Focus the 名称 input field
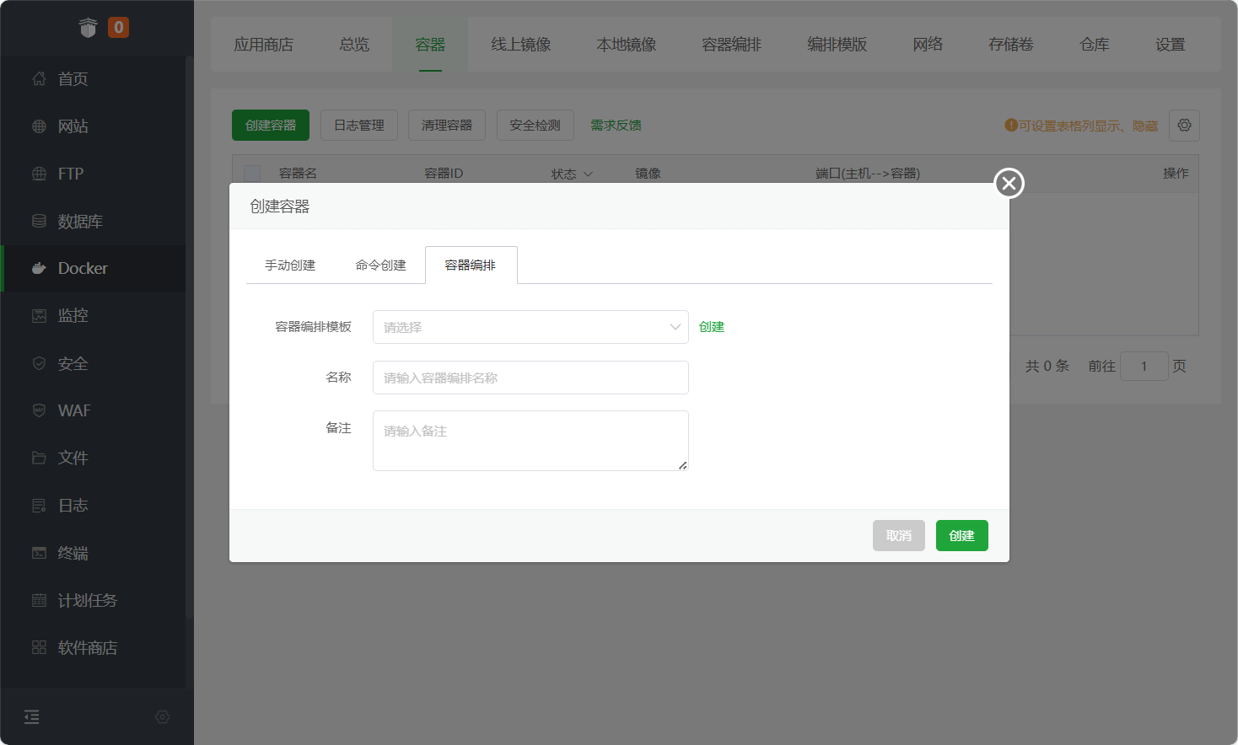Screen dimensions: 1238x745 tap(530, 378)
